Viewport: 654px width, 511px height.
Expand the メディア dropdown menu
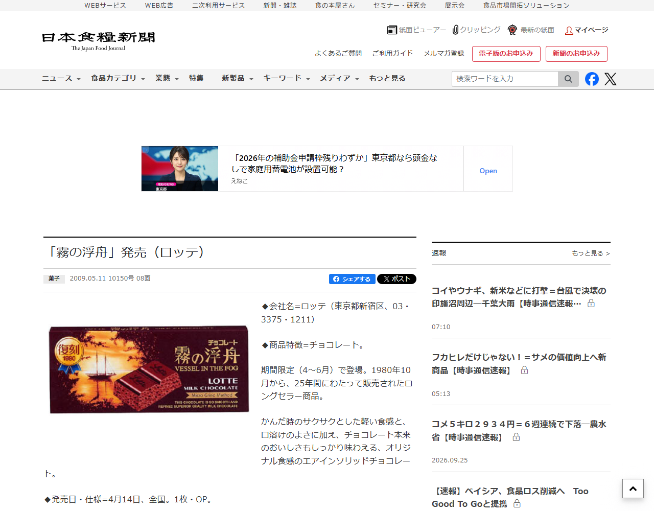[x=340, y=78]
